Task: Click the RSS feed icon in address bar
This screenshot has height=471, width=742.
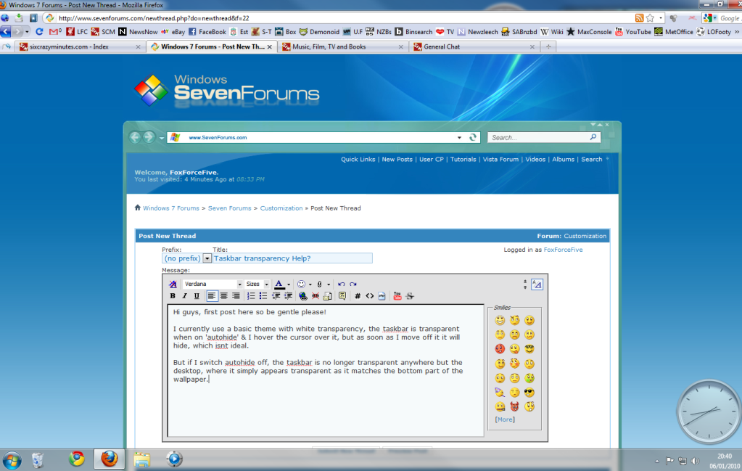Action: tap(639, 18)
